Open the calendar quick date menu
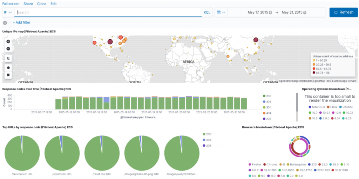 click(x=221, y=12)
